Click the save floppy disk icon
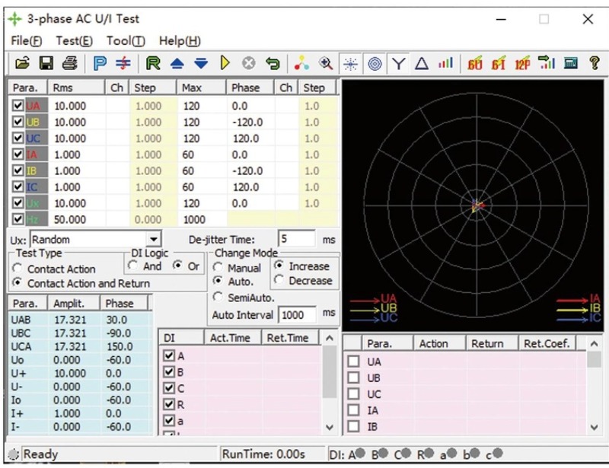Image resolution: width=609 pixels, height=468 pixels. point(46,64)
